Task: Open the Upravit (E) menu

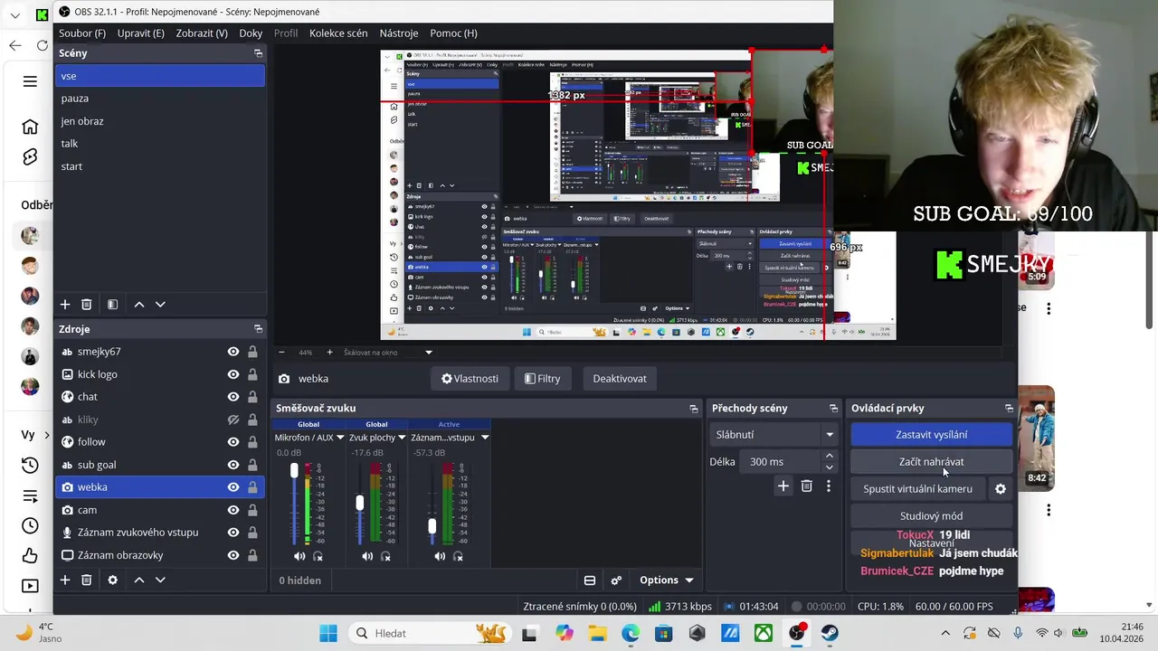Action: tap(140, 33)
